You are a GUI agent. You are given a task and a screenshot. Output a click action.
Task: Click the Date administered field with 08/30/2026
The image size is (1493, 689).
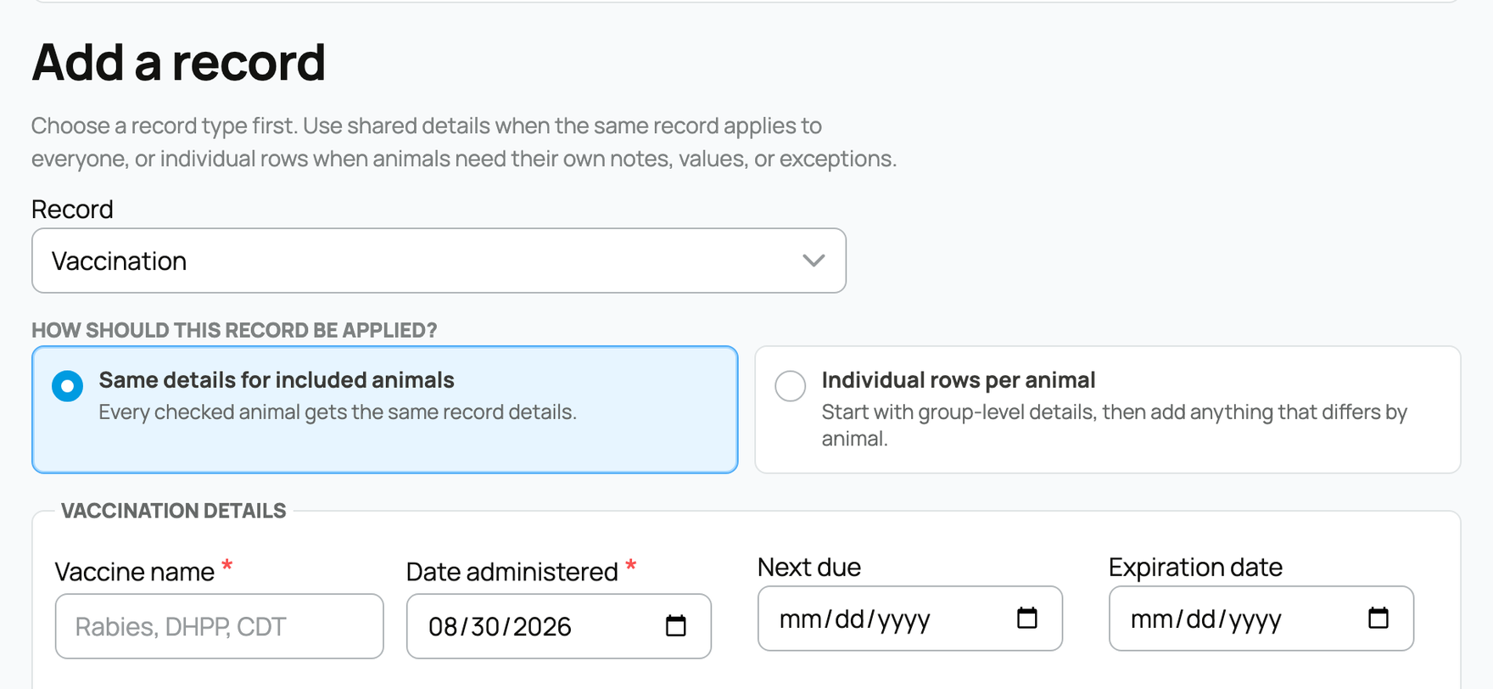click(x=558, y=626)
